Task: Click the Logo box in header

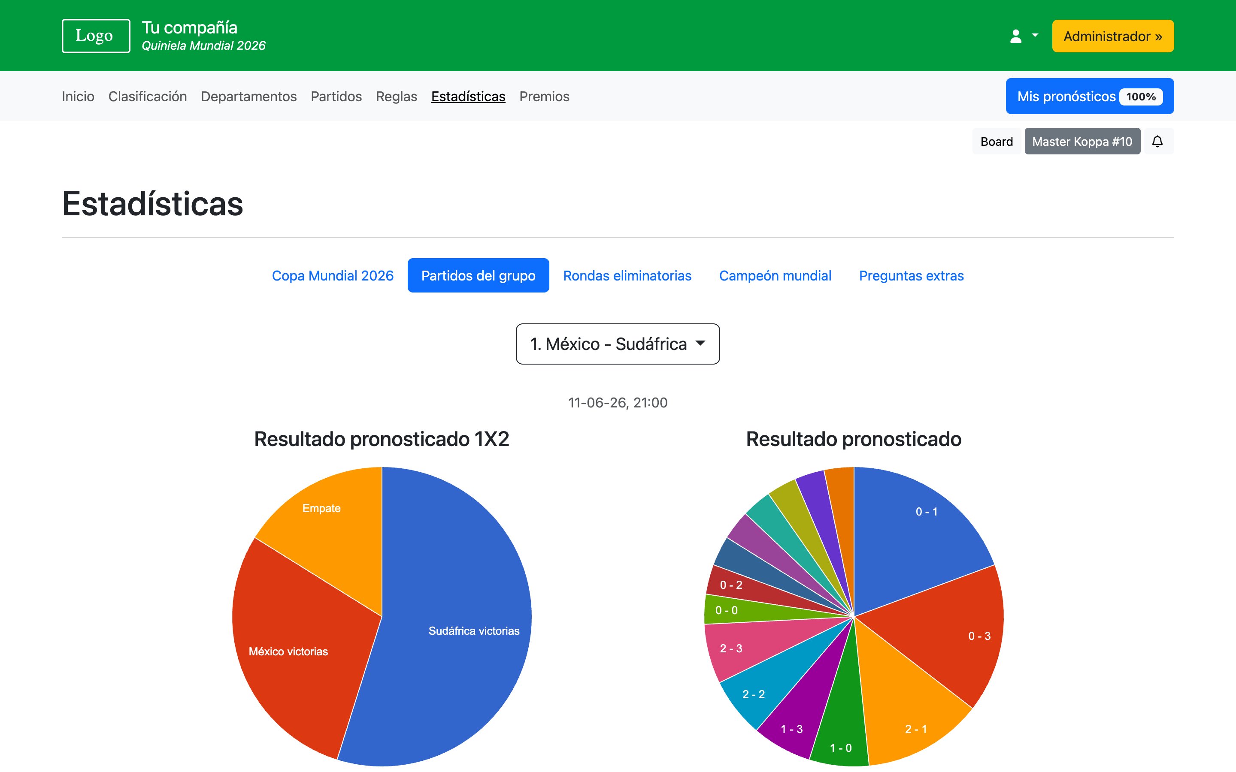Action: tap(96, 36)
